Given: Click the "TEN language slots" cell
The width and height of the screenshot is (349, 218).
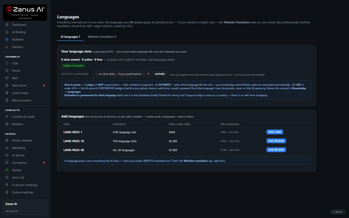Looking at the screenshot, I should pos(124,141).
